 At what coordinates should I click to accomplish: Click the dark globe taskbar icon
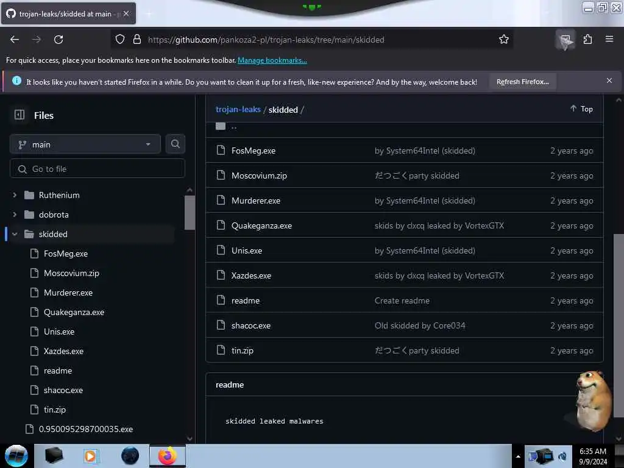click(130, 456)
